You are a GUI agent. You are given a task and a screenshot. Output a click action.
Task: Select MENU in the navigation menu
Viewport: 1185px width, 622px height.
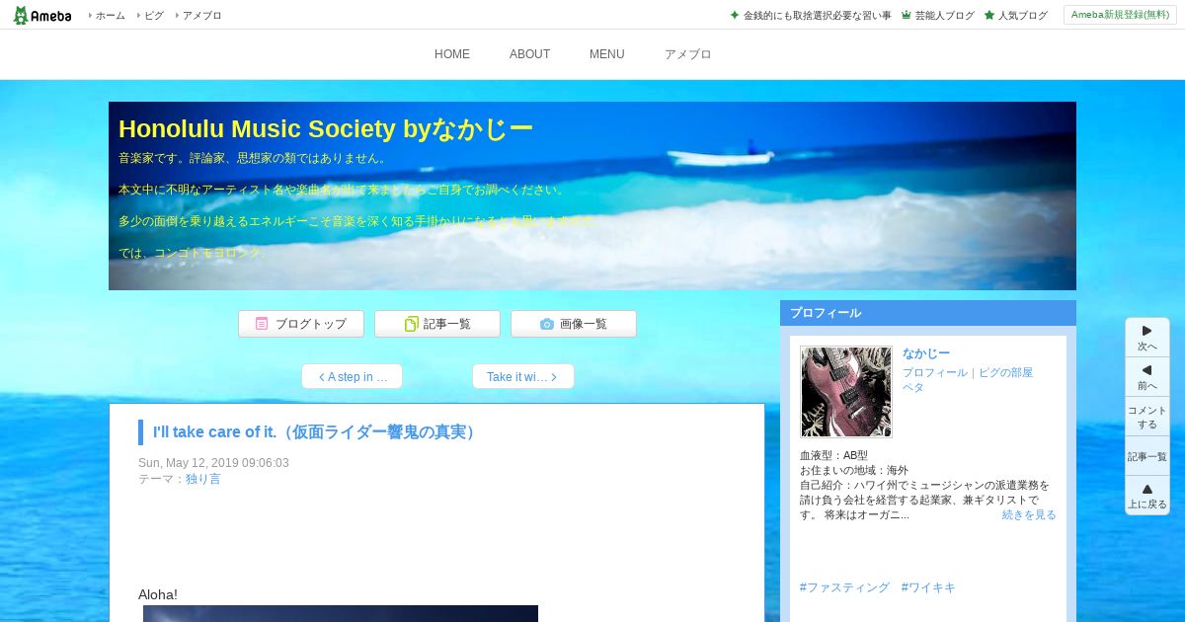(x=607, y=54)
